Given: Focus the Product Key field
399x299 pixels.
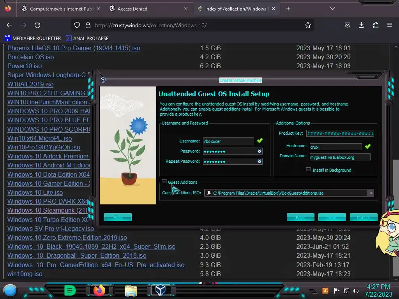Looking at the screenshot, I should (340, 133).
